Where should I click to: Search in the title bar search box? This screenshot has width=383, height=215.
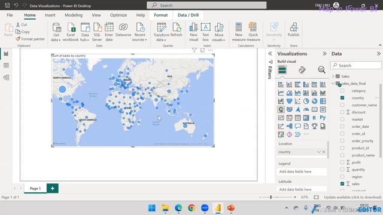coord(206,5)
